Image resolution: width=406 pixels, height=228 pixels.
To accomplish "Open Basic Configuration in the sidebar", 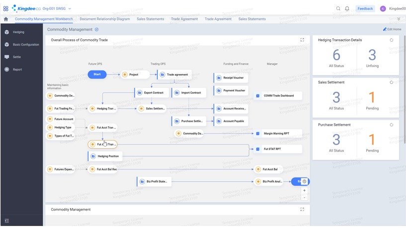I will pyautogui.click(x=26, y=45).
